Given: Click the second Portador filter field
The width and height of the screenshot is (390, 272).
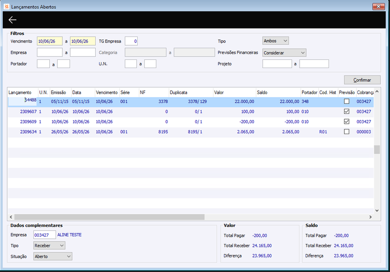Looking at the screenshot, I should (63, 63).
